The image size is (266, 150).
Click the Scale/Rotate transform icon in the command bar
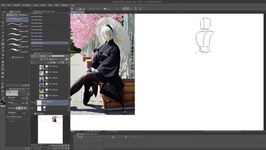click(x=108, y=9)
